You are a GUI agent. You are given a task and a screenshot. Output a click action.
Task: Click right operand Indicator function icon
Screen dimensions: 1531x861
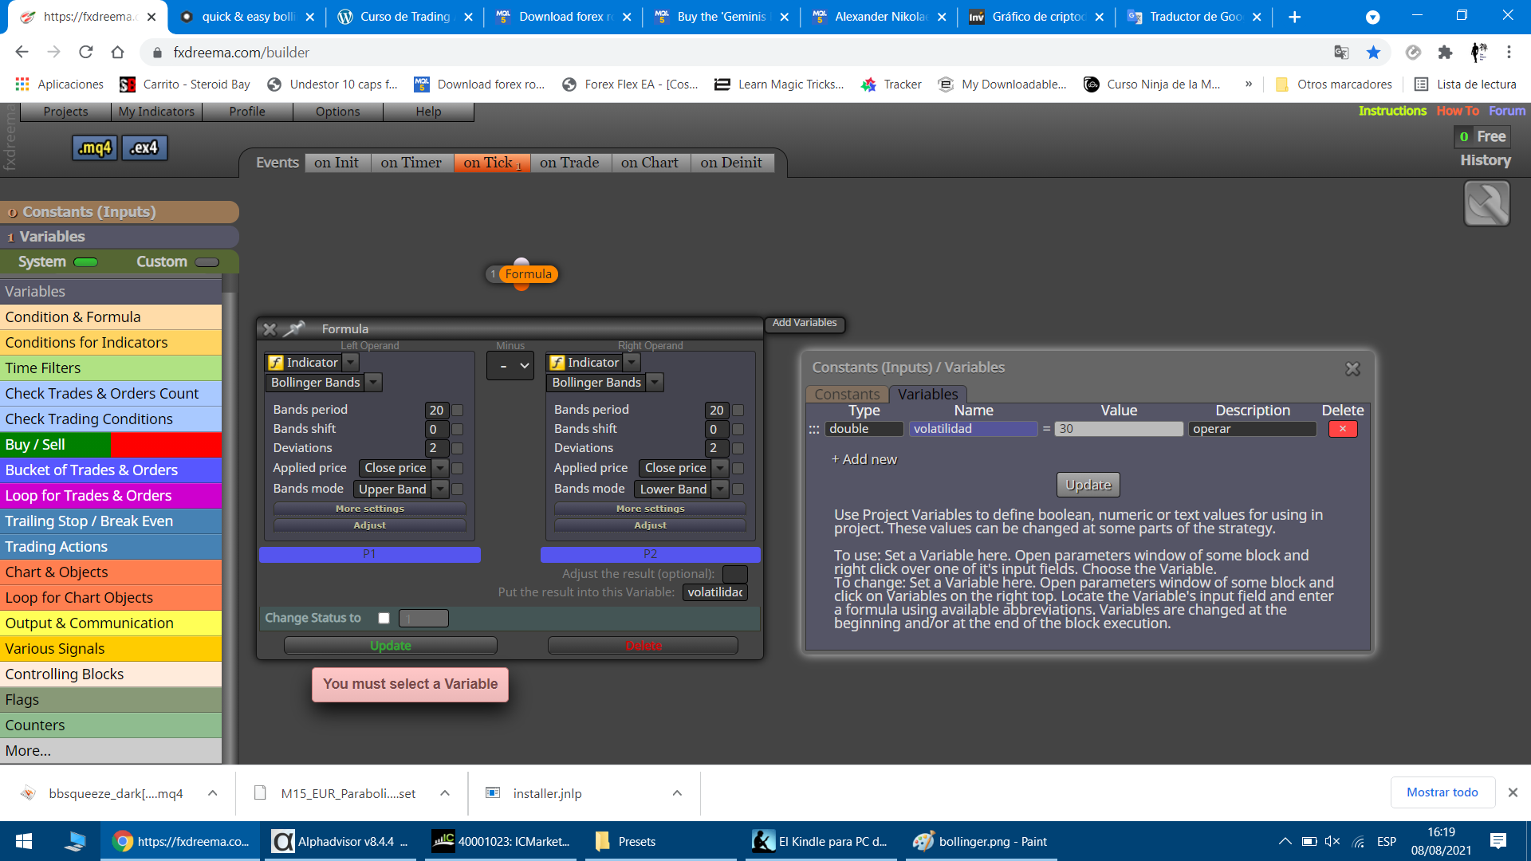click(x=557, y=363)
